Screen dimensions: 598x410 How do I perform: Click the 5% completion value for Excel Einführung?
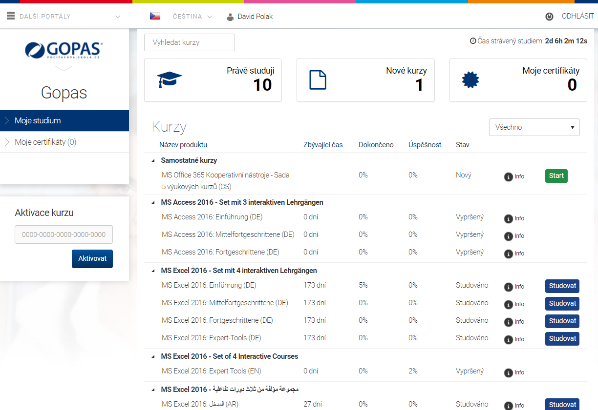363,285
